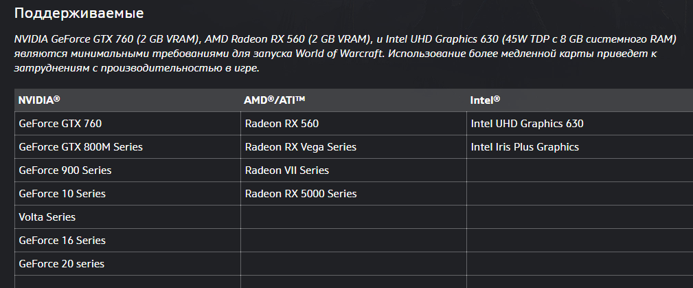Select the Radeon RX 5000 Series cell
693x288 pixels.
[301, 194]
